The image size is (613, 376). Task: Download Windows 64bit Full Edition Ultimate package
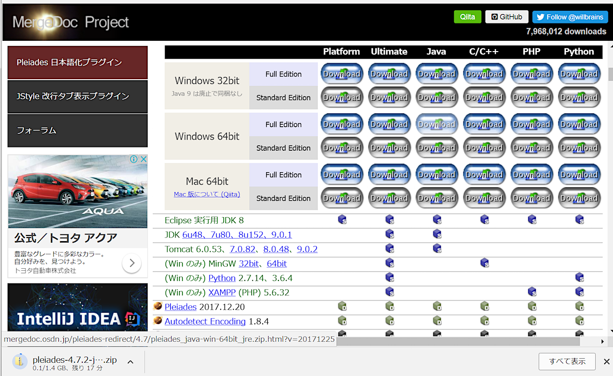coord(389,124)
